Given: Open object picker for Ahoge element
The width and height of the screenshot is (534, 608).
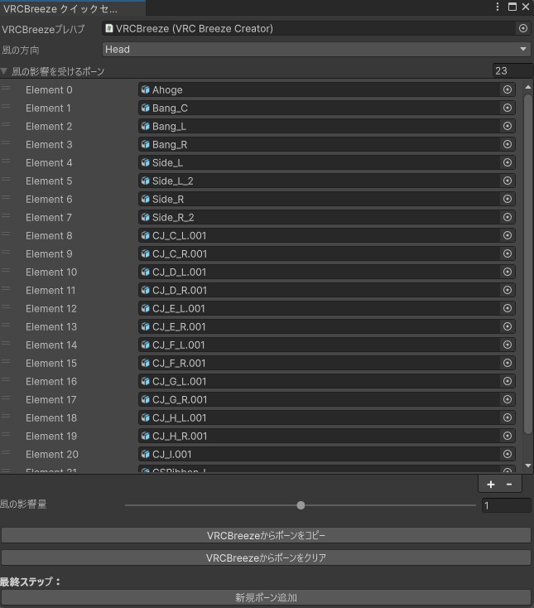Looking at the screenshot, I should coord(508,89).
